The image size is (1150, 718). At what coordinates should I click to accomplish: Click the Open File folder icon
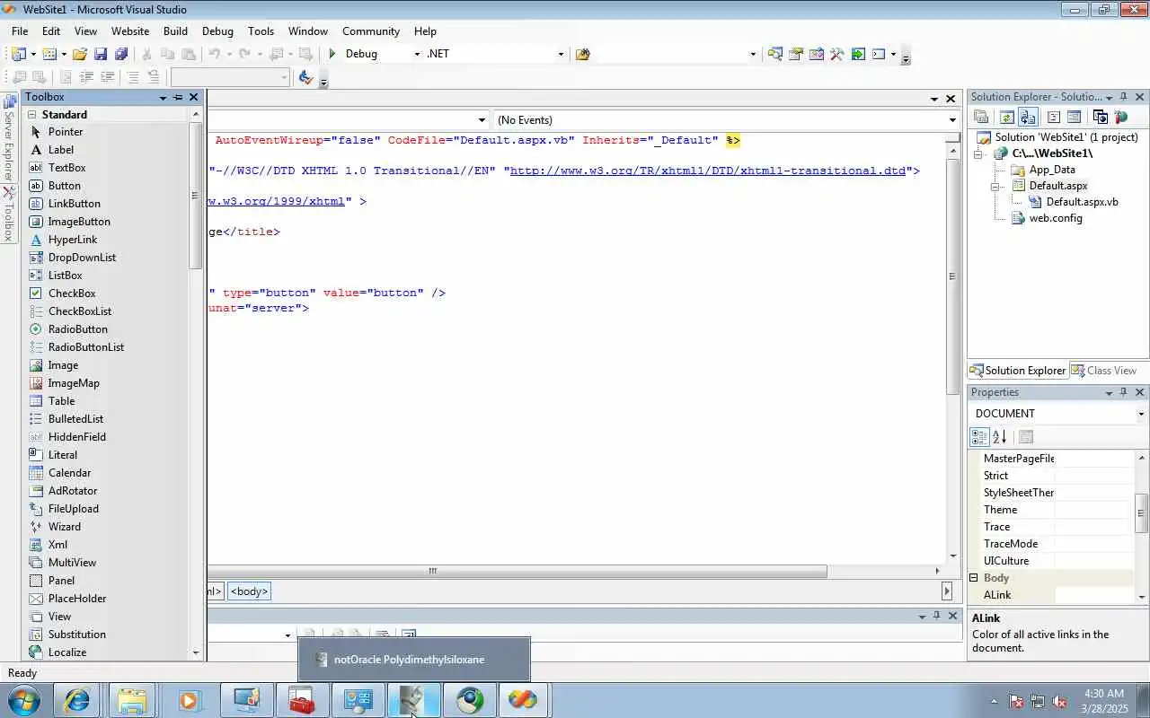pyautogui.click(x=80, y=54)
